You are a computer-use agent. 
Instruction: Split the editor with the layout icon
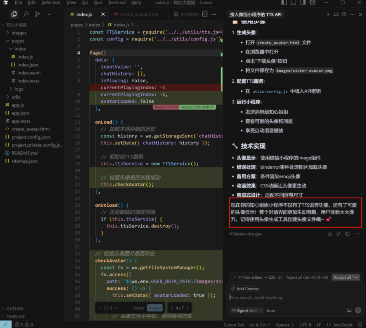[205, 14]
